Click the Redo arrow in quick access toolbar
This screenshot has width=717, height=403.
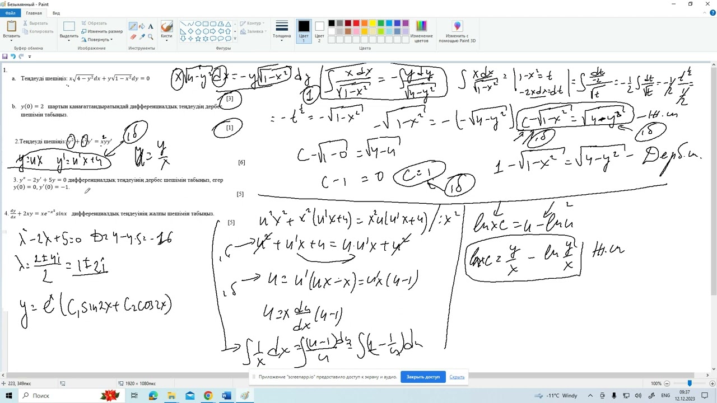click(x=21, y=56)
